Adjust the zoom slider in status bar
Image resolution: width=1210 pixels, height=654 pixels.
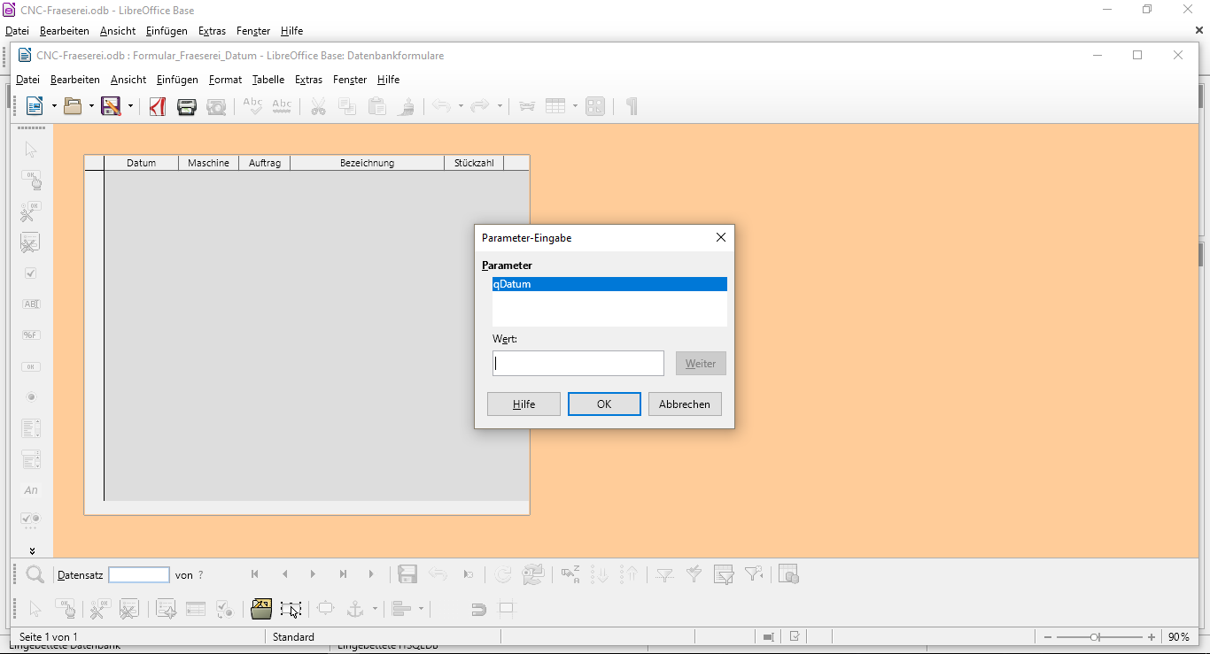pos(1095,637)
